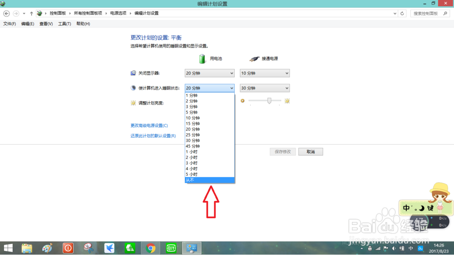Toggle the 中 input language tray indicator
454x256 pixels.
click(411, 248)
